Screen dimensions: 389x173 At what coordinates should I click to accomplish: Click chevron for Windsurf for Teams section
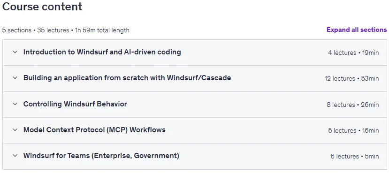click(15, 156)
